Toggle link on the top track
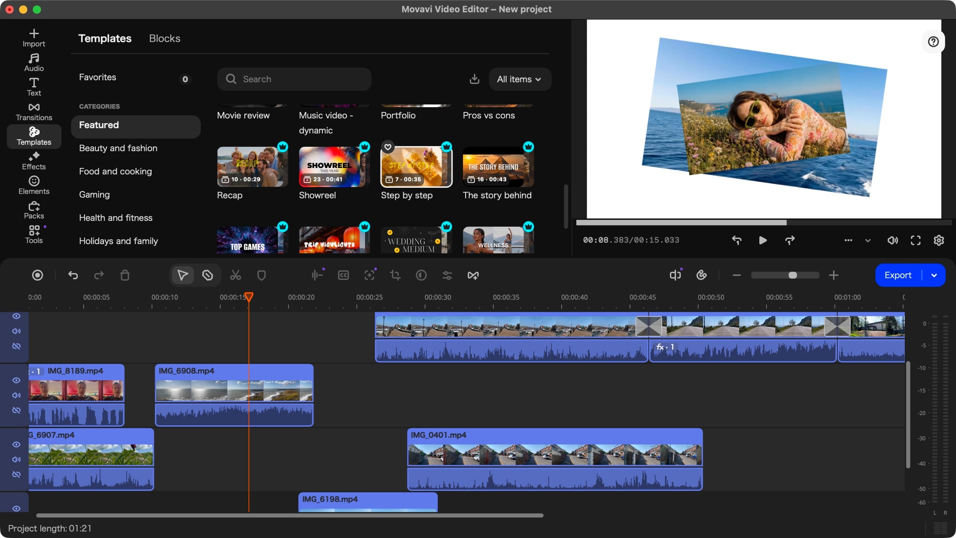The image size is (956, 538). [x=16, y=346]
